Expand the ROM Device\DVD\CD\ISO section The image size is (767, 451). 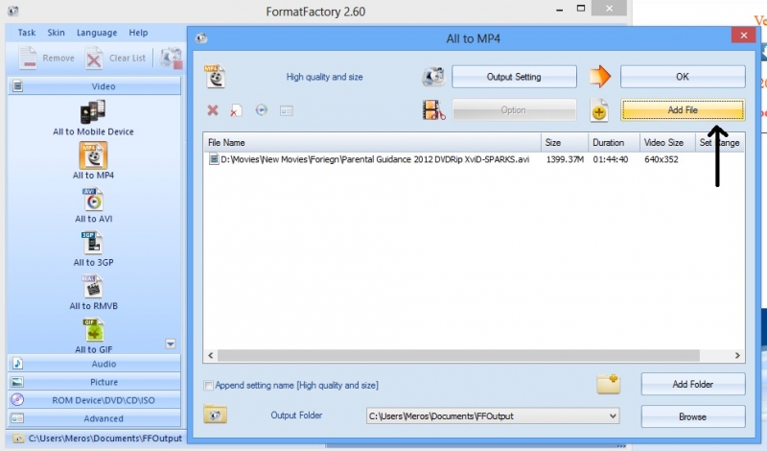(x=94, y=399)
